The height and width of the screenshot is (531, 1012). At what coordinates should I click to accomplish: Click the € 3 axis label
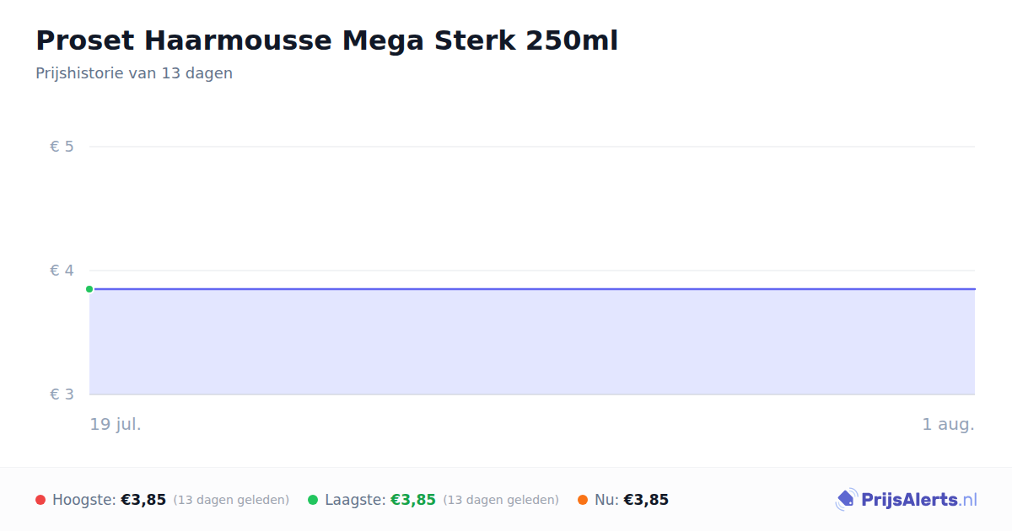tap(62, 394)
